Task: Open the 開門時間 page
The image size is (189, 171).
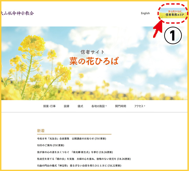Action: [x=120, y=106]
